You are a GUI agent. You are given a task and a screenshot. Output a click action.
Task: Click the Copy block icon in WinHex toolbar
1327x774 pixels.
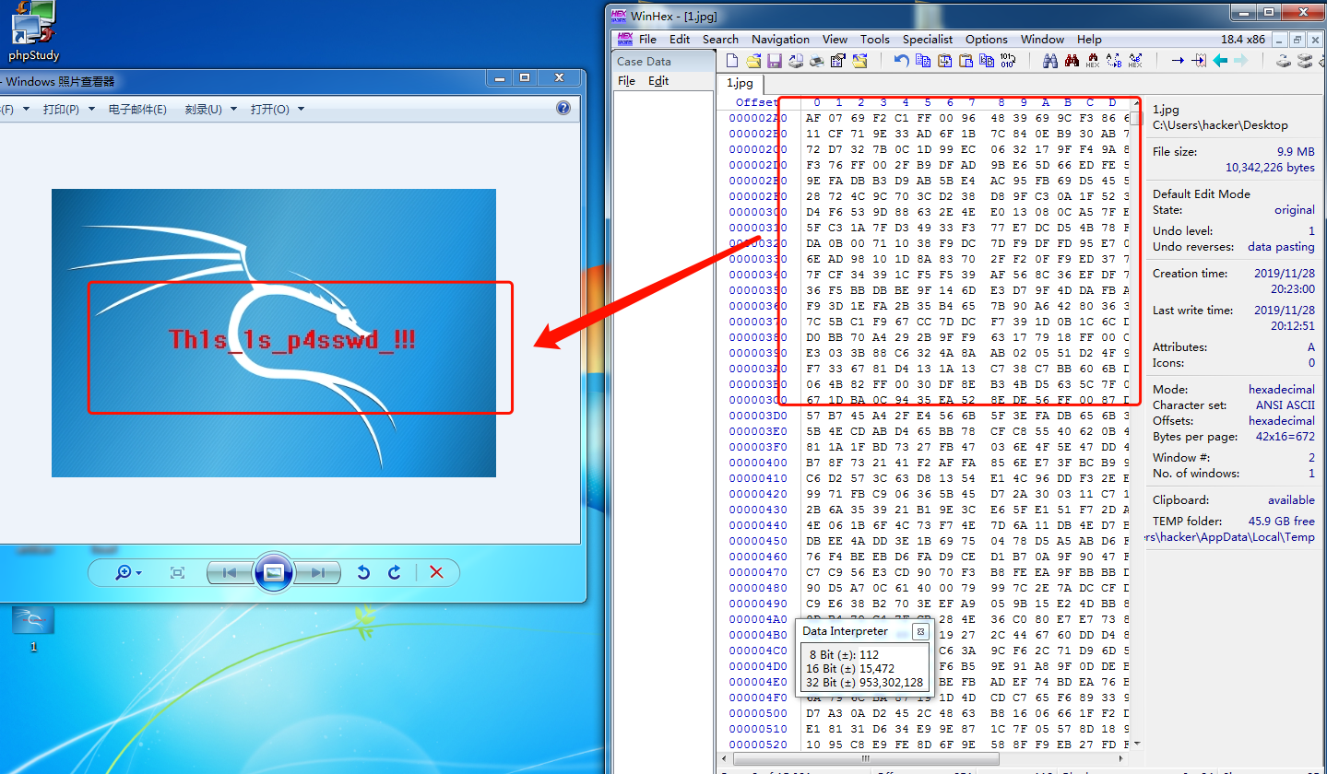tap(923, 61)
